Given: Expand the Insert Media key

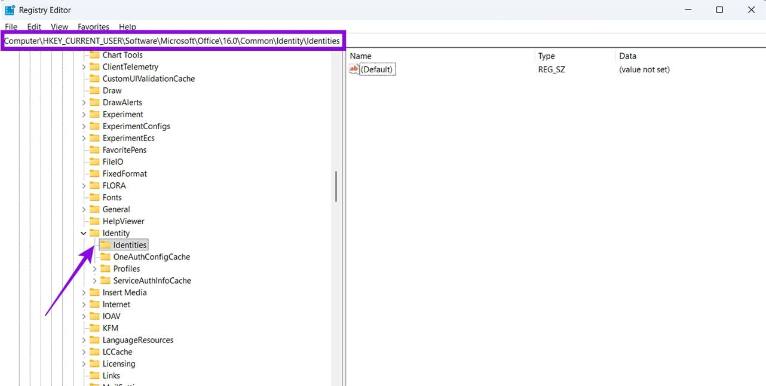Looking at the screenshot, I should coord(84,292).
